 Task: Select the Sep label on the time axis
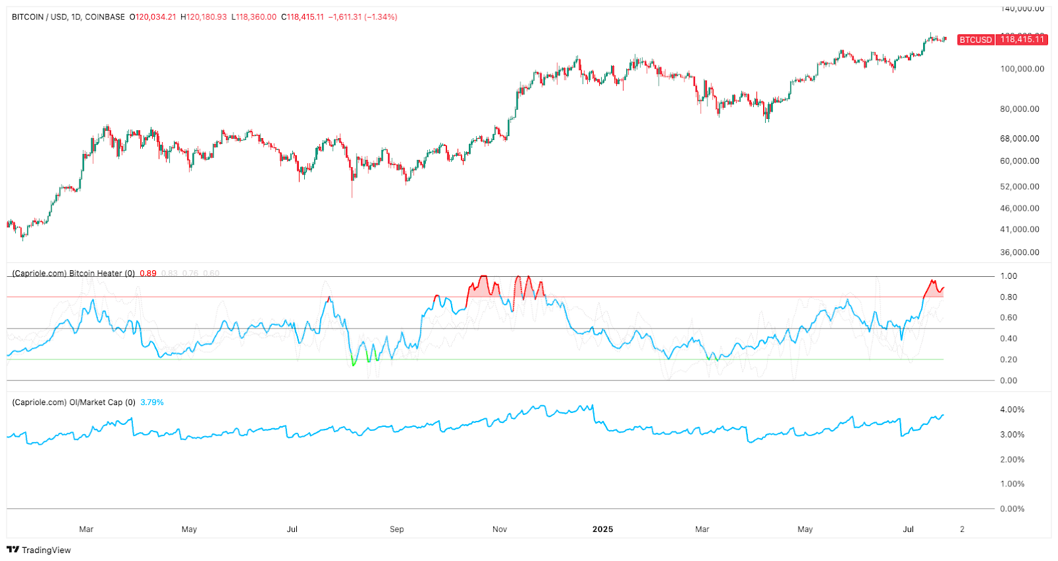(x=397, y=529)
